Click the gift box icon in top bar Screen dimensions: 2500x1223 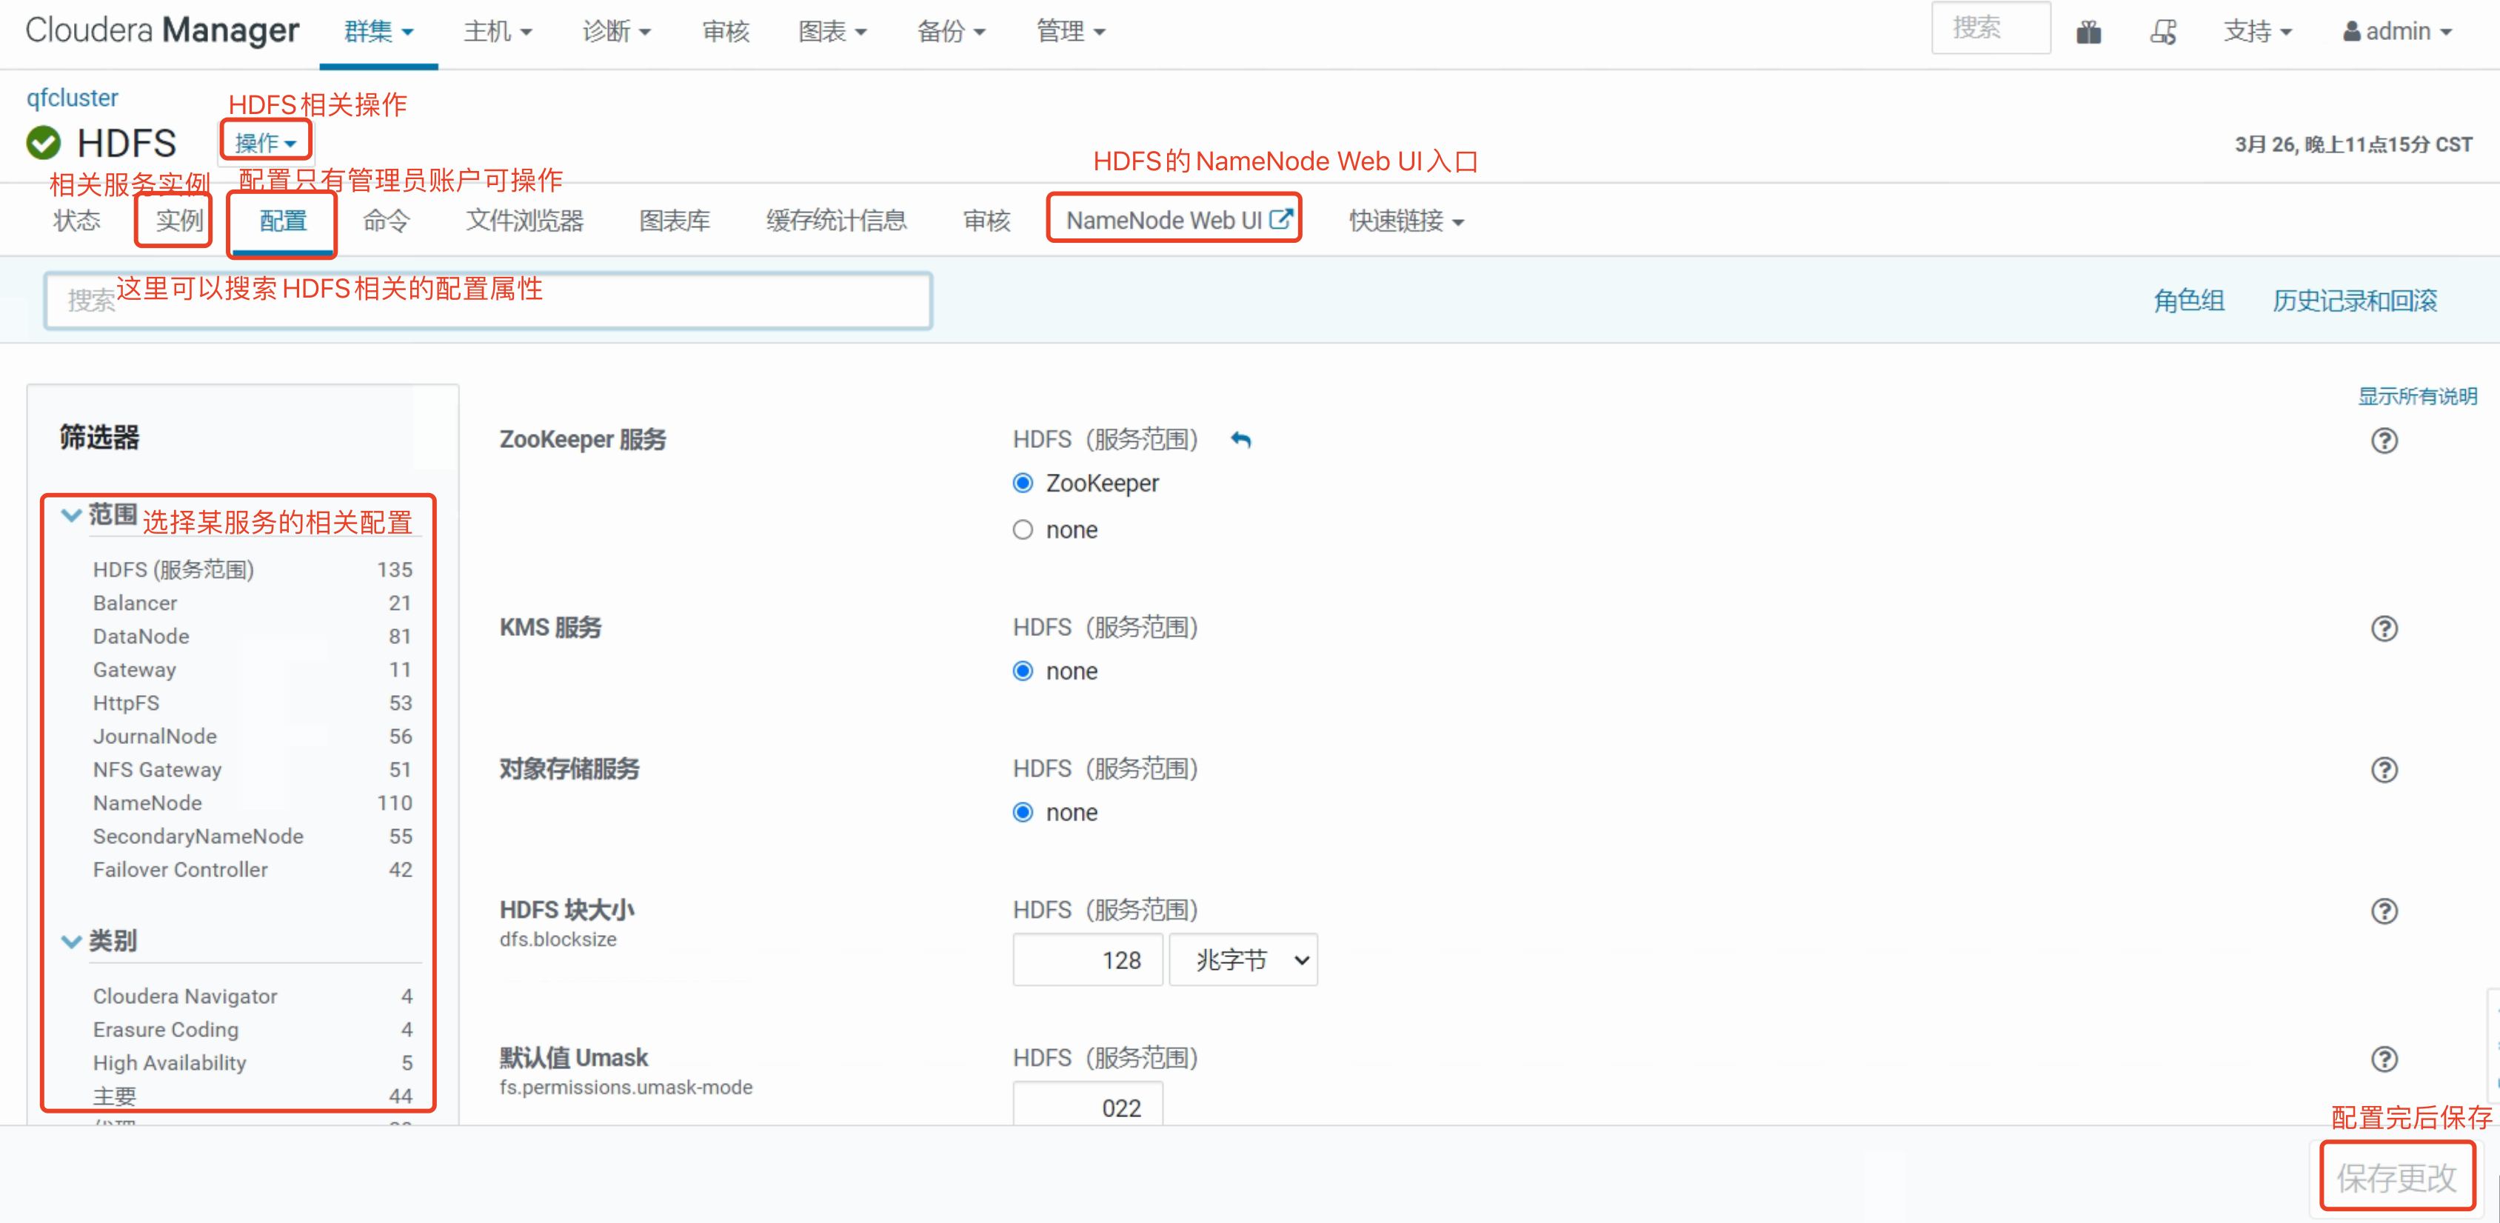(x=2088, y=33)
